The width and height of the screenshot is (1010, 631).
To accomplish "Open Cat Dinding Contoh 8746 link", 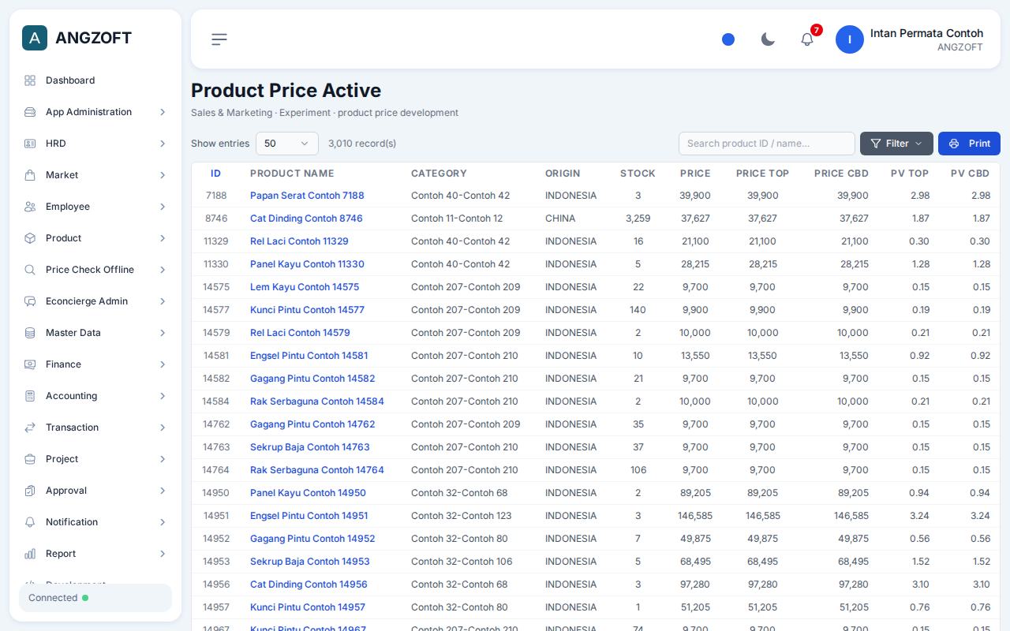I will point(306,218).
